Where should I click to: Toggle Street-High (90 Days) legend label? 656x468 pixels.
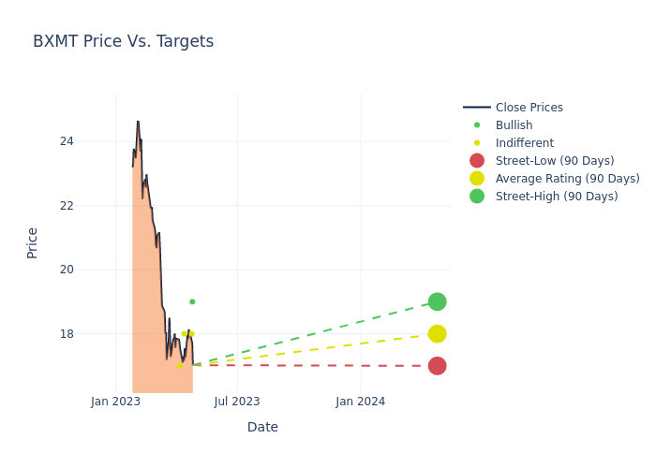click(x=557, y=197)
